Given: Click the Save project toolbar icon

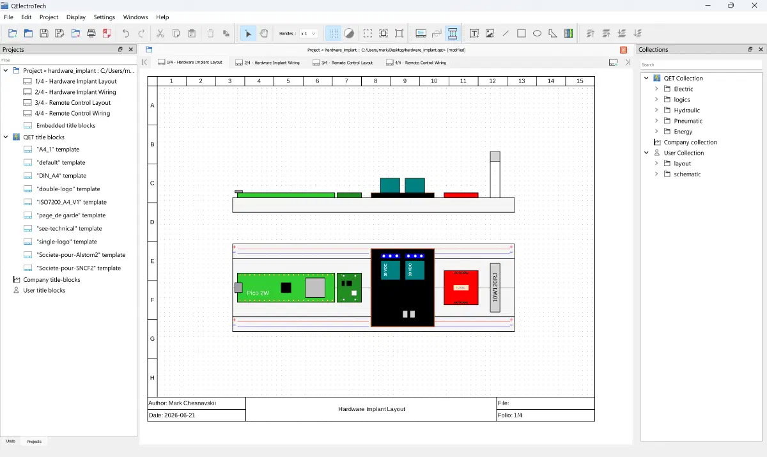Looking at the screenshot, I should click(44, 33).
